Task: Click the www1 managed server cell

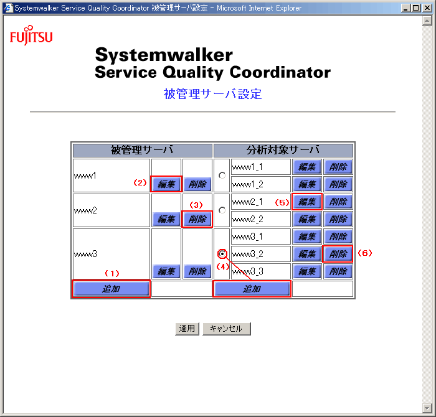Action: point(111,176)
